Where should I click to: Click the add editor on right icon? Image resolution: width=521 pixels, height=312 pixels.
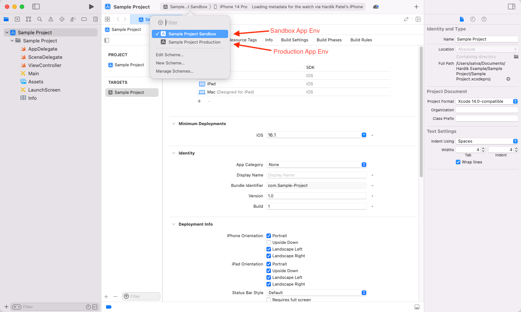(x=418, y=19)
